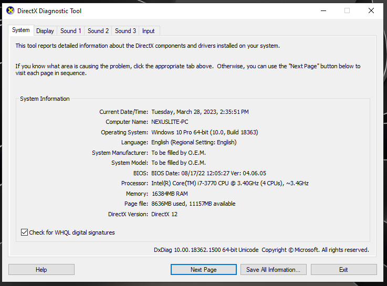
Task: Click the 16384MB RAM memory value
Action: pos(170,194)
